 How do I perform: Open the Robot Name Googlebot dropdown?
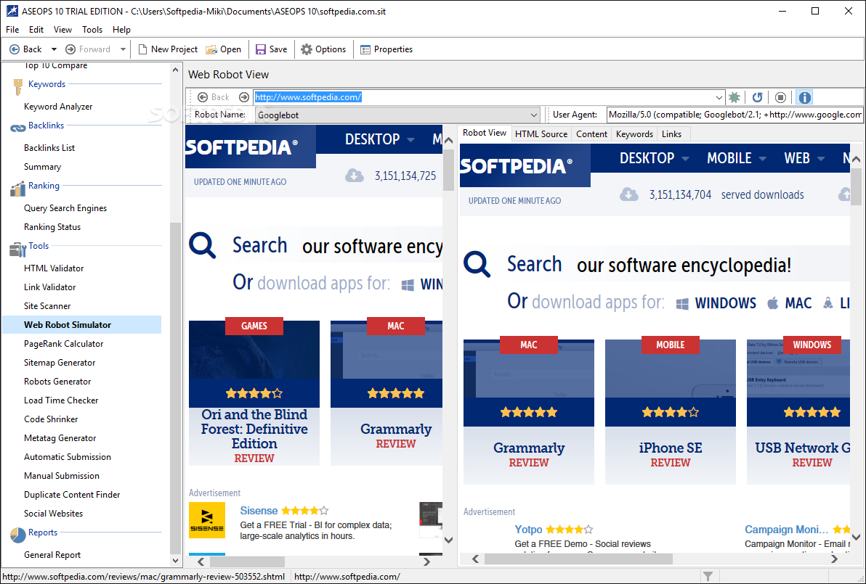pyautogui.click(x=397, y=115)
